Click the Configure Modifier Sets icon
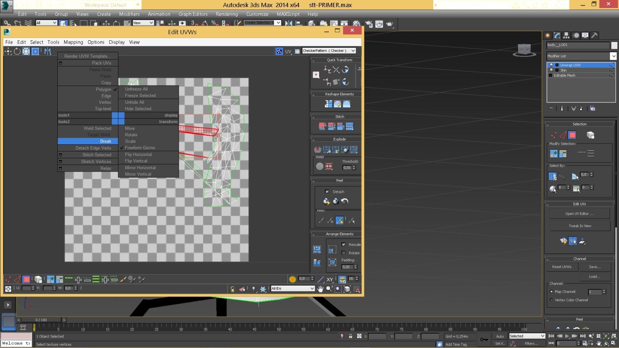The image size is (619, 348). click(x=593, y=108)
